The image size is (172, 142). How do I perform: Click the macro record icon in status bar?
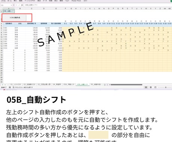[10, 87]
